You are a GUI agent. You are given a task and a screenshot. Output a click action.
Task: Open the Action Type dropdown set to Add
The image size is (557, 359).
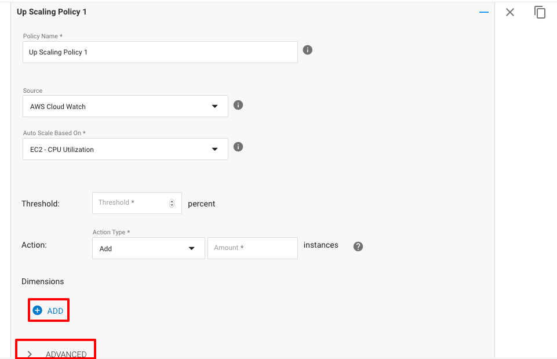click(148, 248)
